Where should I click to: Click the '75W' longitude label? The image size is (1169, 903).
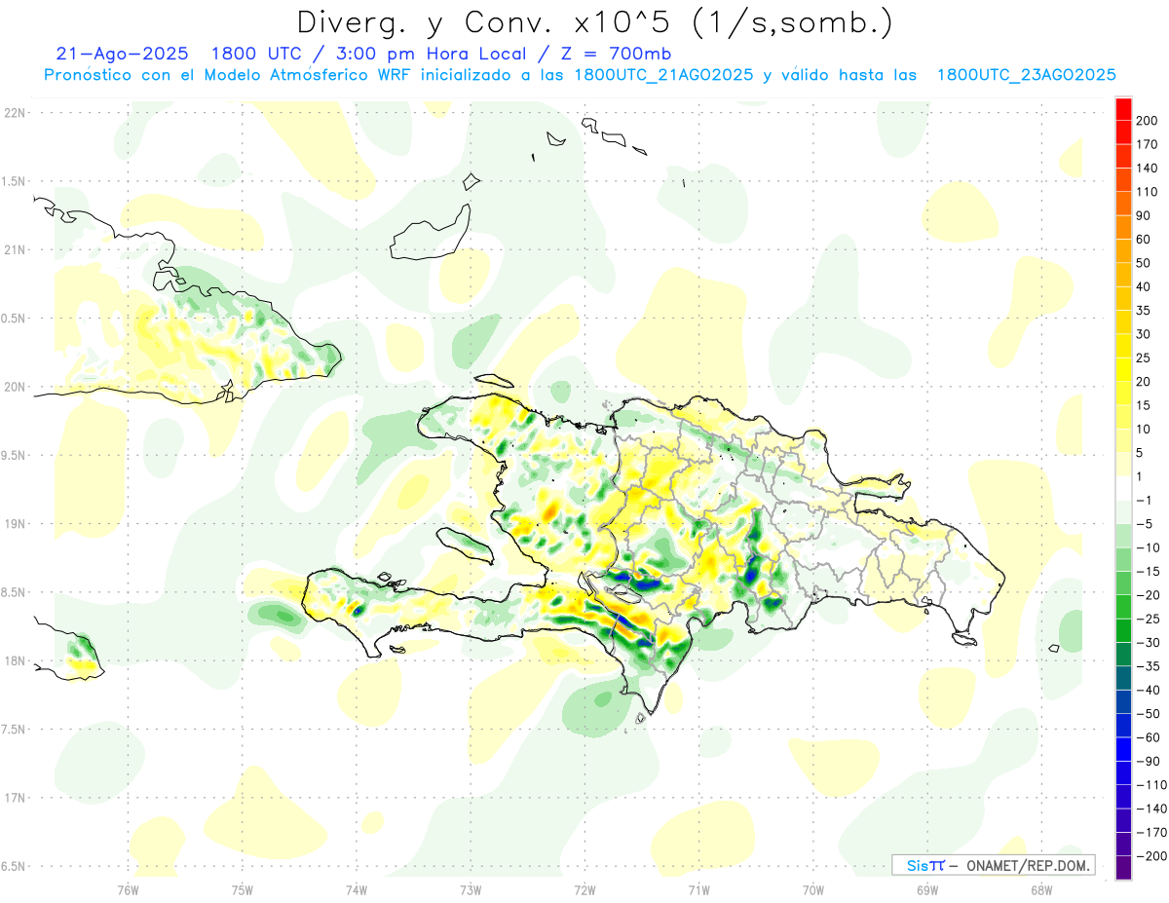(242, 889)
